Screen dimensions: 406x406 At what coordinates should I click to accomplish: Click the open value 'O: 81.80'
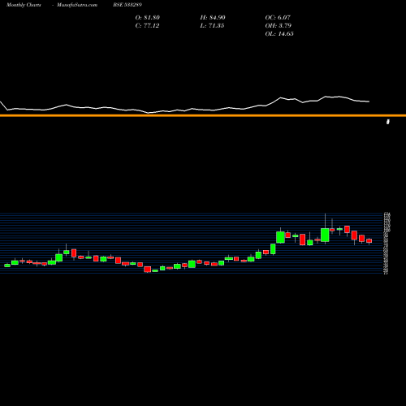(148, 18)
